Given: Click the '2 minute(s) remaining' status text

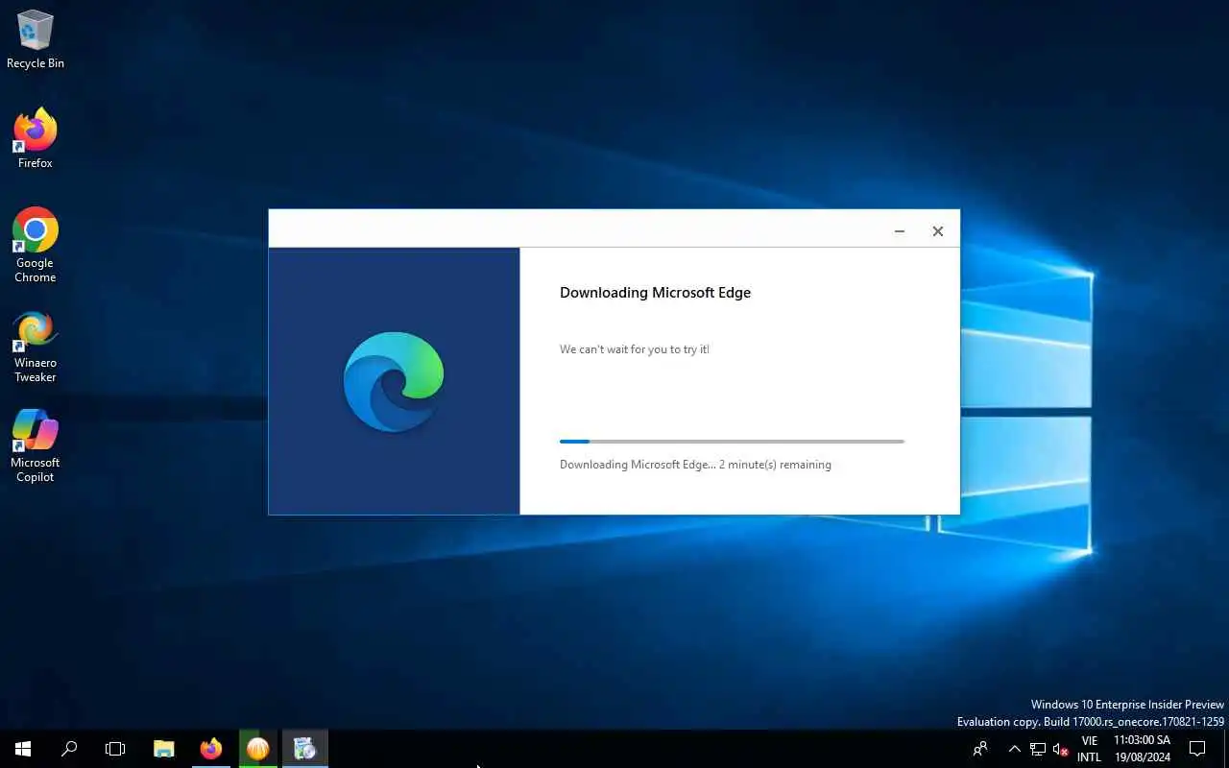Looking at the screenshot, I should pyautogui.click(x=775, y=465).
